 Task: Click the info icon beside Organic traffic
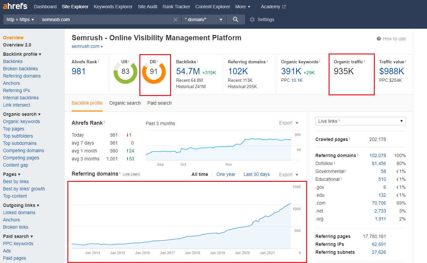365,61
